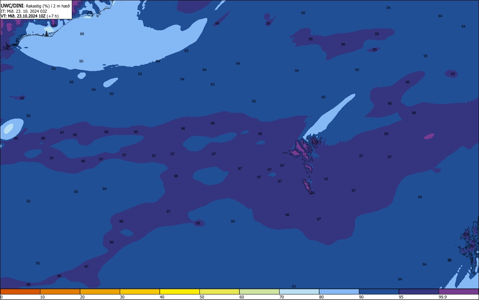
Task: Pick the 40–50 bright yellow legend swatch
Action: [x=180, y=291]
